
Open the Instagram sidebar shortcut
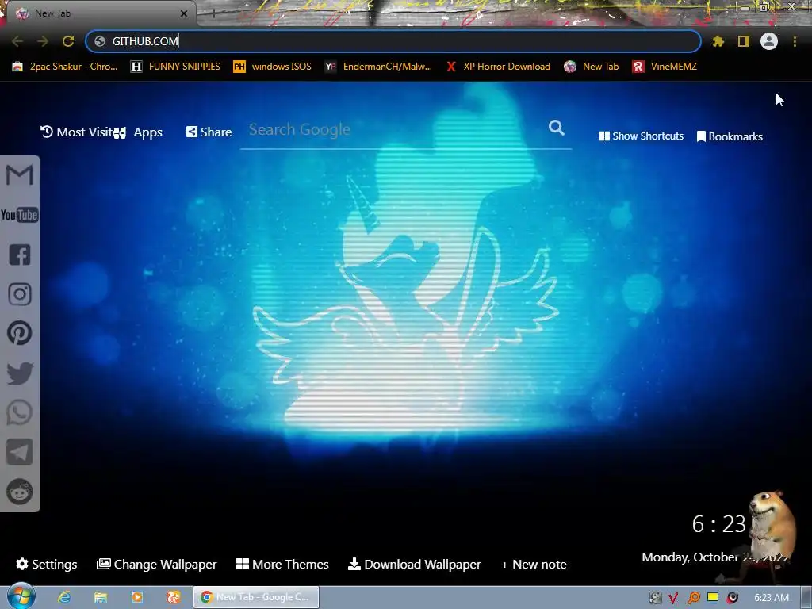pos(20,294)
